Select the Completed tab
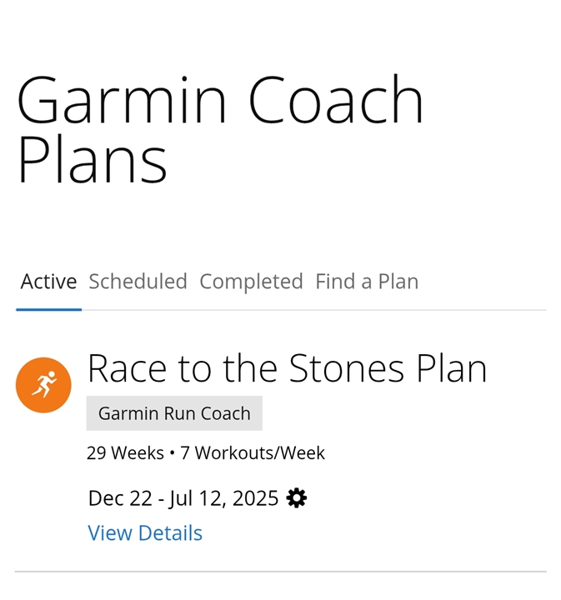561x600 pixels. 251,282
